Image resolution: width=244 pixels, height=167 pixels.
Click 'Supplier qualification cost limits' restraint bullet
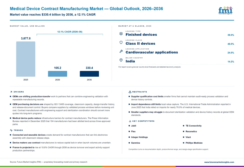[147, 96]
